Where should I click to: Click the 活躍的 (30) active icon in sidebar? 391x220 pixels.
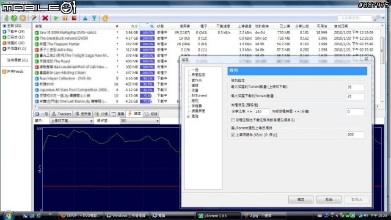tap(4, 43)
